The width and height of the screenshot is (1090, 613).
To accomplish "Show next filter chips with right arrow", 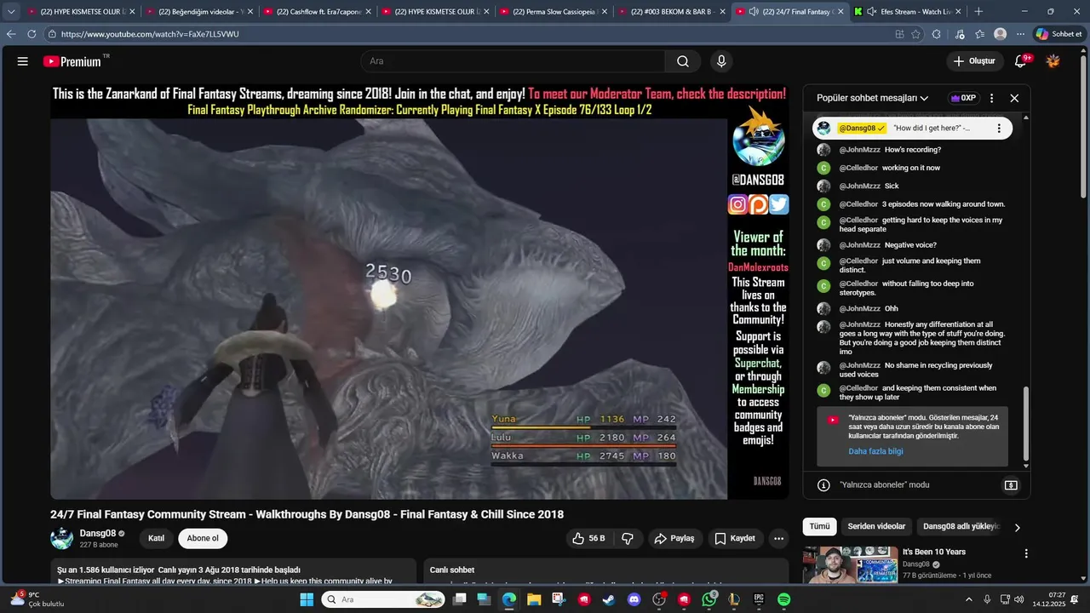I will coord(1017,527).
